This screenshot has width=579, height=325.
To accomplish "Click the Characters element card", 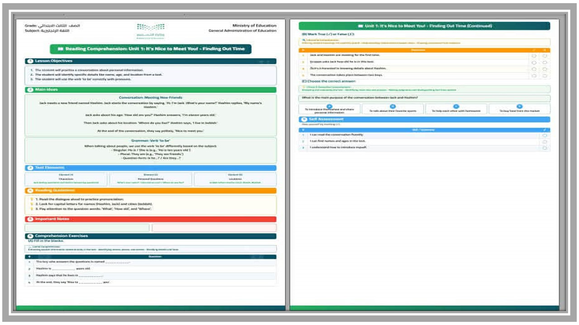I will coord(66,179).
